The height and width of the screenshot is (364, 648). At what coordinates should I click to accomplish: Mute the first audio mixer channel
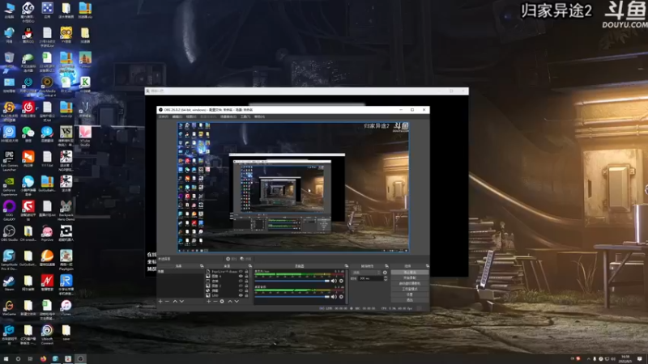[334, 281]
